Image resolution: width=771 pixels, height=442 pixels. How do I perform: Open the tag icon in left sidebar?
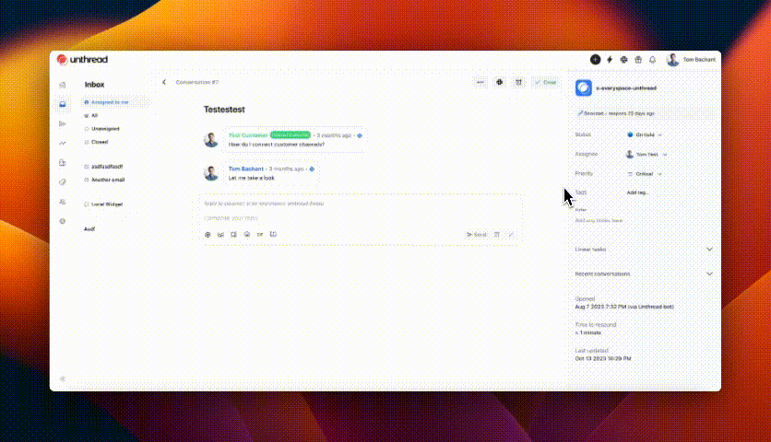[x=63, y=182]
